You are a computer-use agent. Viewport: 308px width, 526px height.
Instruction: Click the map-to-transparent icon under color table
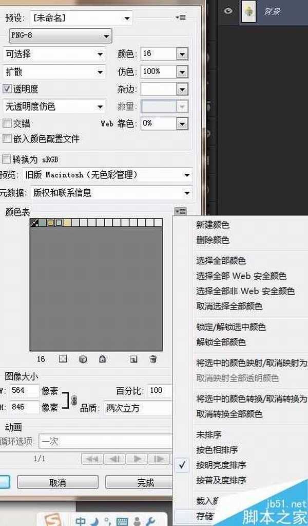[x=63, y=359]
